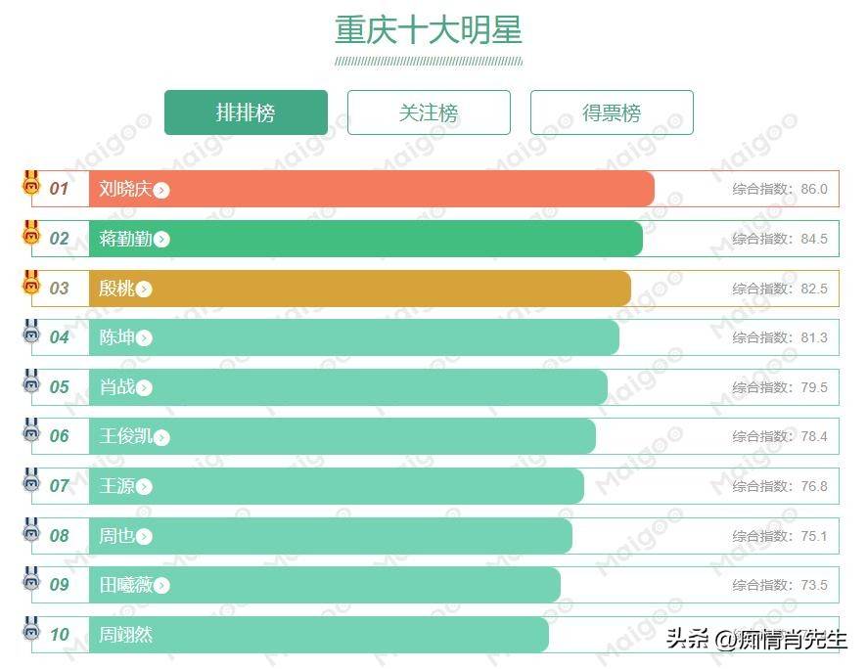
Task: Open details arrow beside 肖战
Action: coord(144,388)
